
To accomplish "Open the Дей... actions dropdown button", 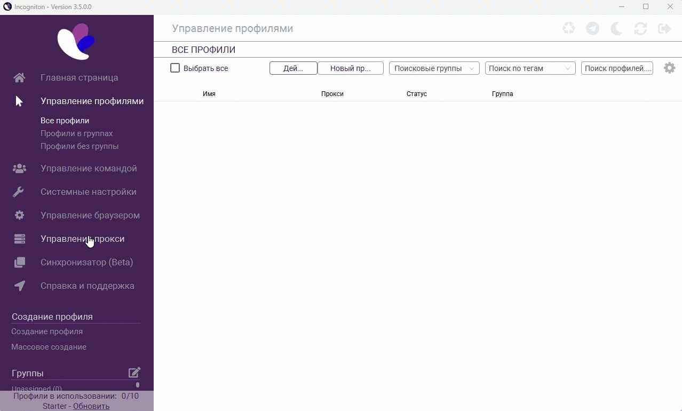I will click(x=293, y=68).
